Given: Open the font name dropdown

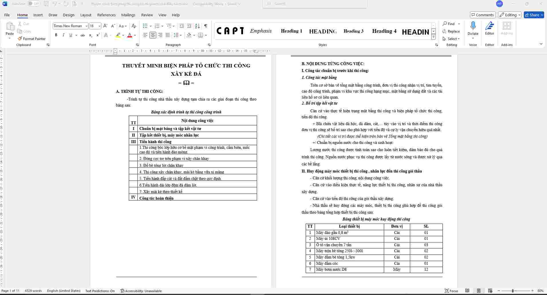Looking at the screenshot, I should pyautogui.click(x=86, y=26).
